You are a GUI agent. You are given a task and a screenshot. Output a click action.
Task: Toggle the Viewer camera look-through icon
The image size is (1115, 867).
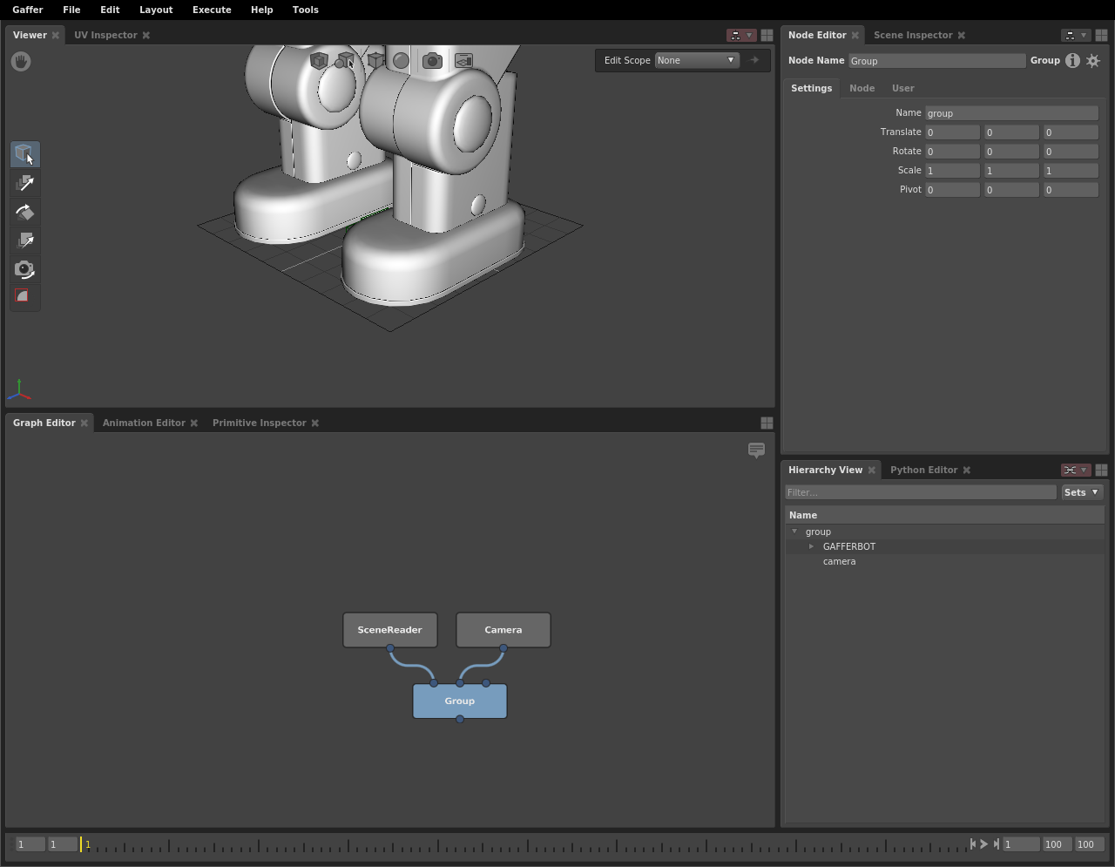tap(432, 60)
